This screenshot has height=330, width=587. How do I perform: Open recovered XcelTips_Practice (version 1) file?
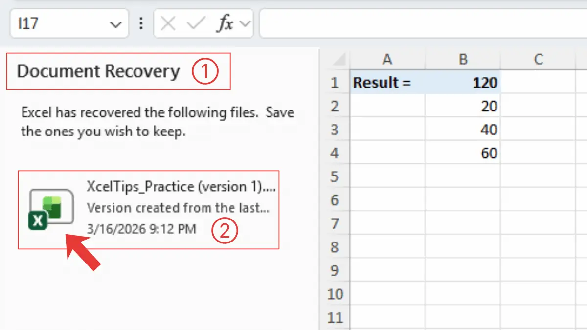point(180,187)
